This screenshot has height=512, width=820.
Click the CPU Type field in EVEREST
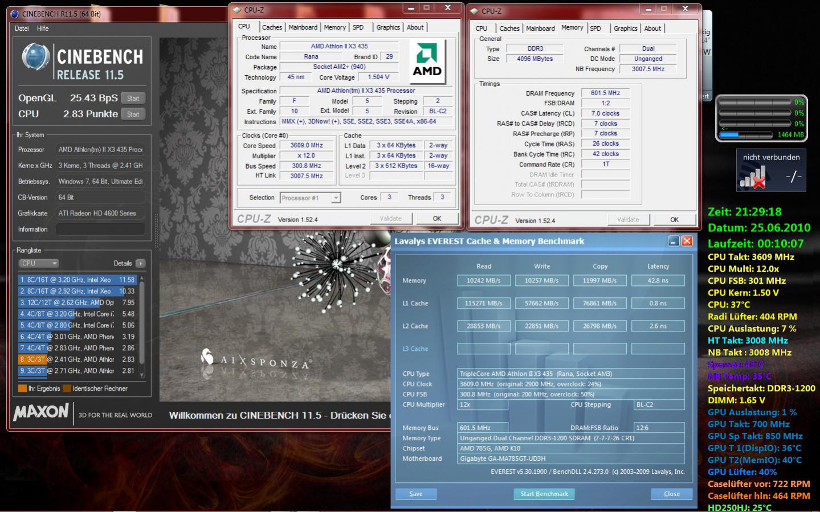coord(572,374)
